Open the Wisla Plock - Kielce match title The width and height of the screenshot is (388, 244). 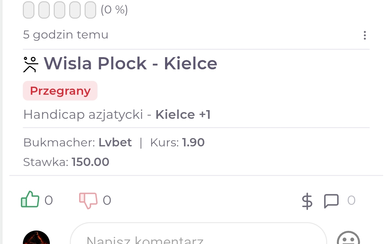130,63
